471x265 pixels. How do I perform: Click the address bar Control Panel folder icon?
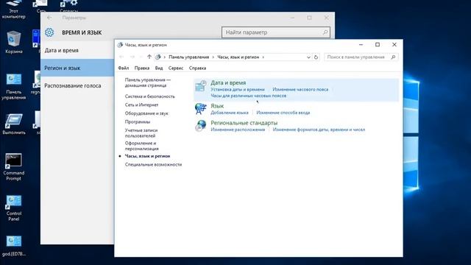(x=158, y=57)
